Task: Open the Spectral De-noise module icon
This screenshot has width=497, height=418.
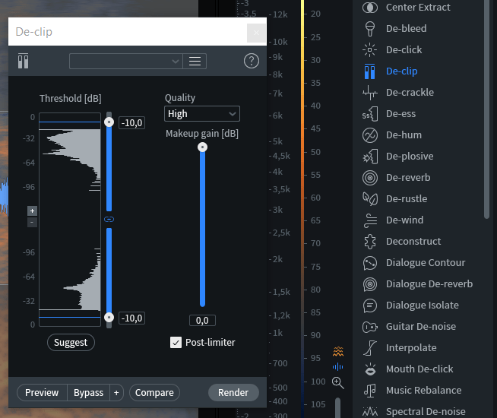Action: click(370, 412)
